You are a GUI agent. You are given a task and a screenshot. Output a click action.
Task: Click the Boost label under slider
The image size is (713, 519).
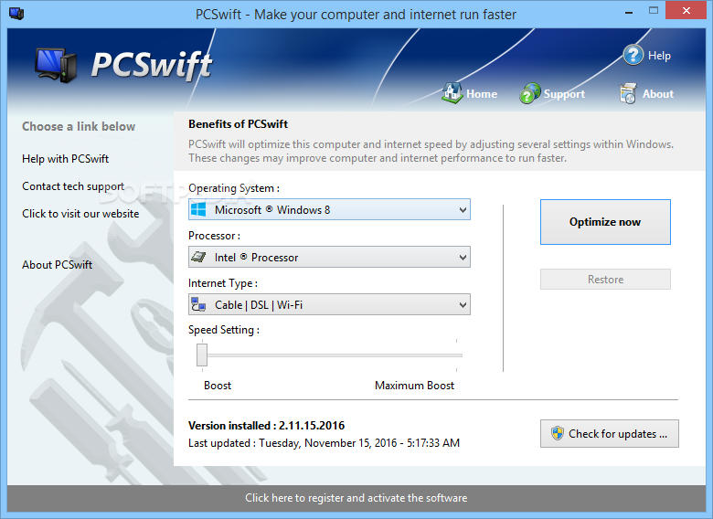218,386
